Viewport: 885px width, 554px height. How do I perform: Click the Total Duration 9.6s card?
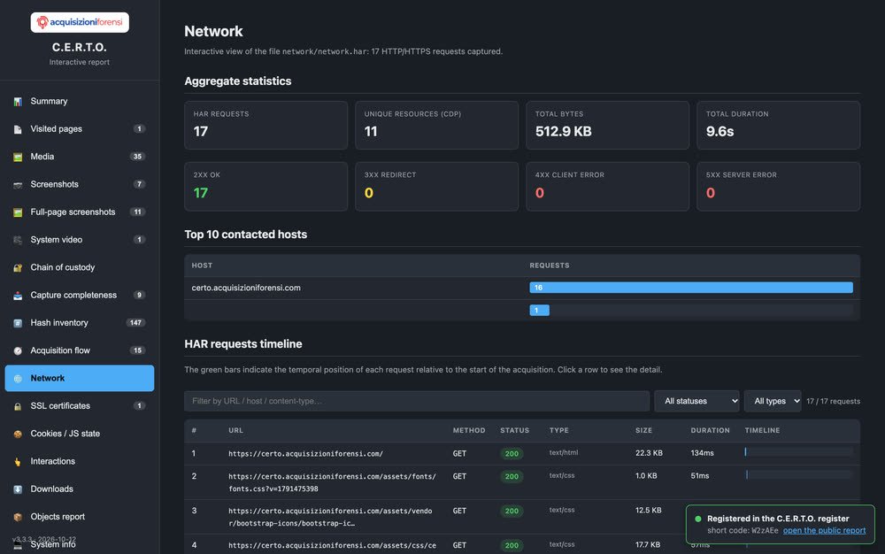tap(778, 126)
